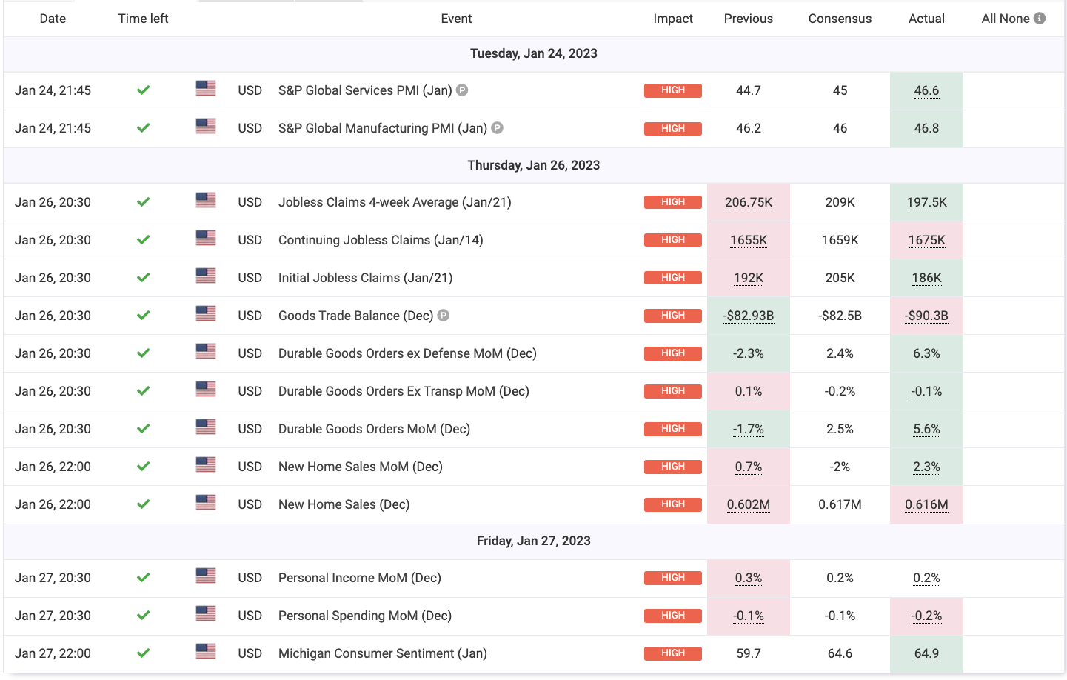Click the 64.9 Actual value for Michigan Consumer Sentiment
Image resolution: width=1067 pixels, height=680 pixels.
click(x=926, y=652)
